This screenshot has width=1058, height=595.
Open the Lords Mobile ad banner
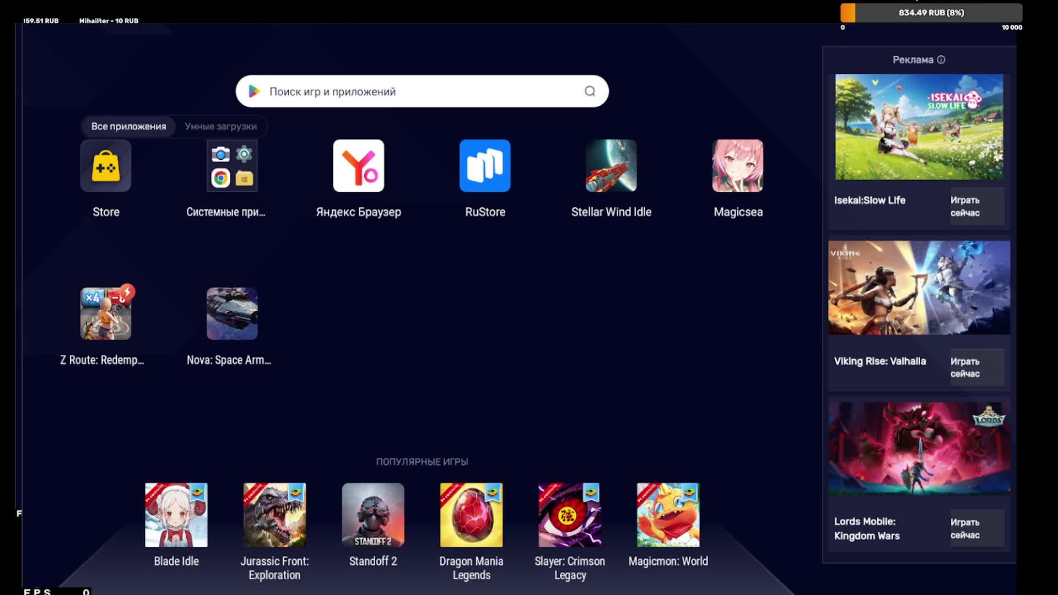click(919, 448)
